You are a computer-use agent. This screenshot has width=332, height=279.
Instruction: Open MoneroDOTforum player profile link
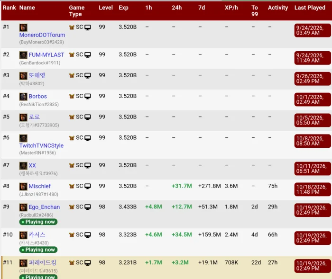(42, 35)
